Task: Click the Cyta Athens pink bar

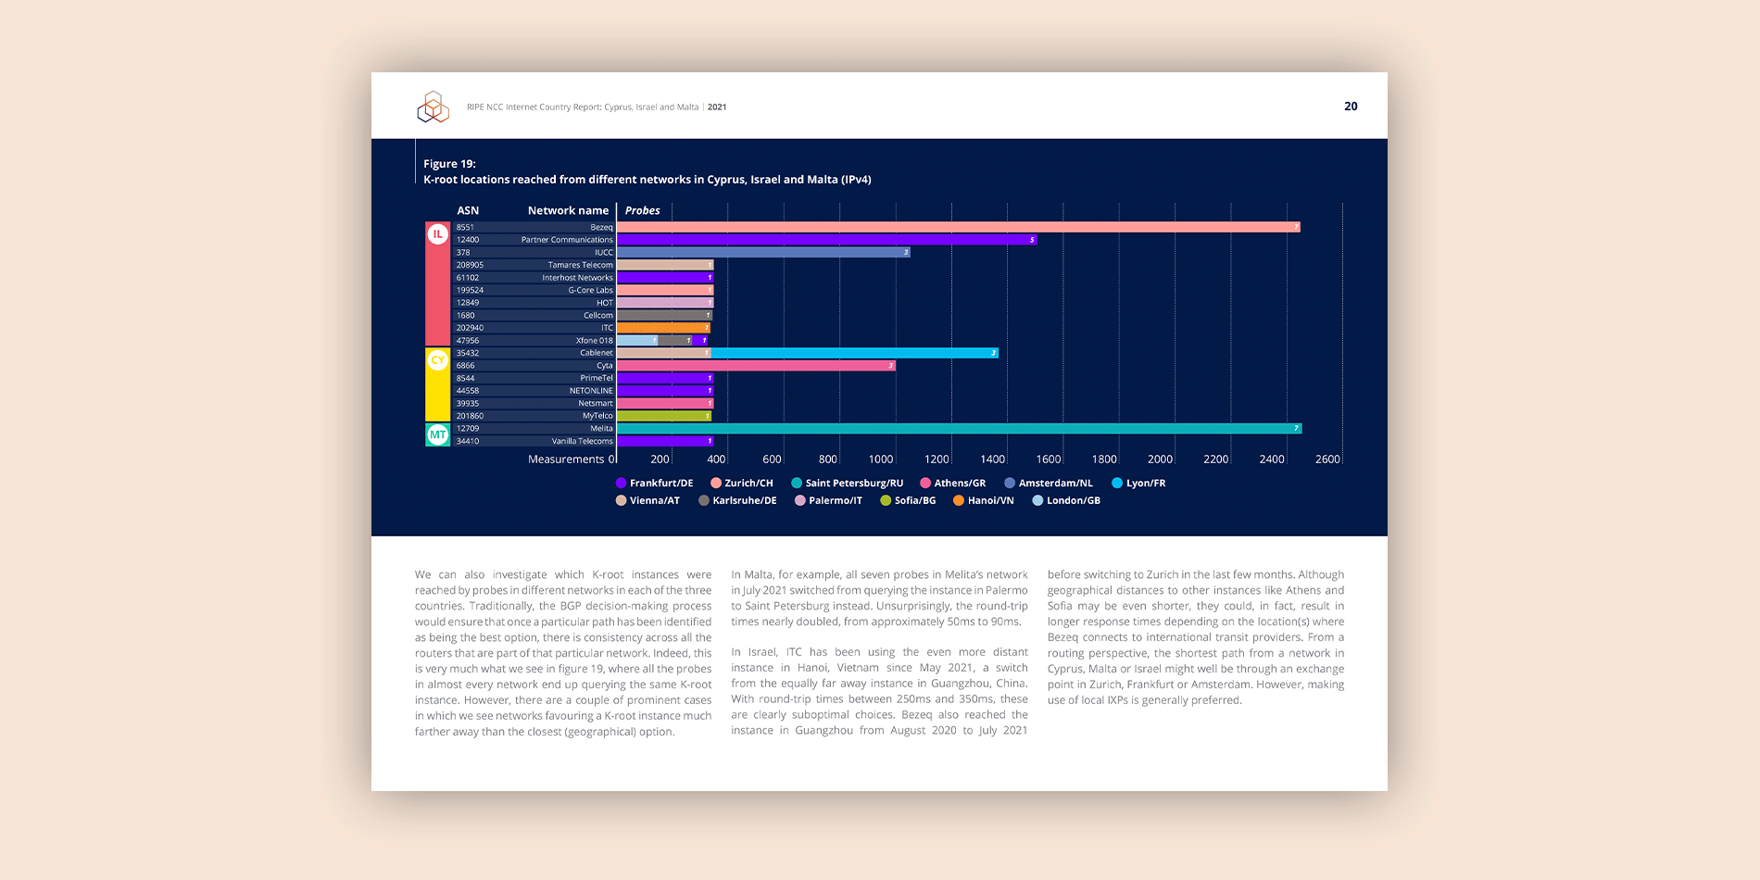Action: point(756,366)
